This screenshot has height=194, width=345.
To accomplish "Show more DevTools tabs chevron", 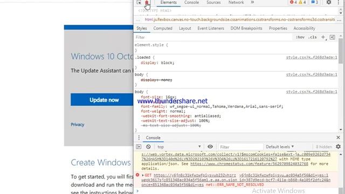I will pos(252,2).
